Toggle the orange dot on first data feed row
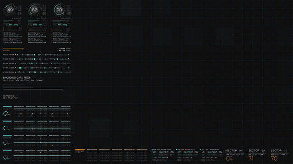 [x=16, y=55]
